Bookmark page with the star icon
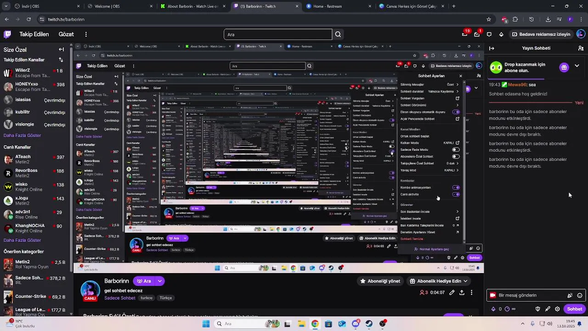Image resolution: width=588 pixels, height=331 pixels. pos(489,19)
